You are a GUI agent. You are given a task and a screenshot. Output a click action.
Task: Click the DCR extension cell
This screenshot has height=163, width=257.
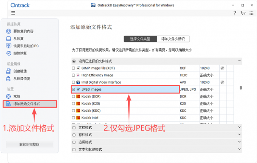pos(183,96)
